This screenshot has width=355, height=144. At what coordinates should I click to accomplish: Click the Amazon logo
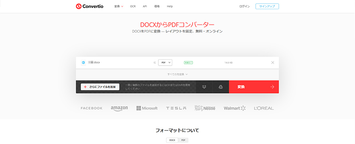click(119, 108)
